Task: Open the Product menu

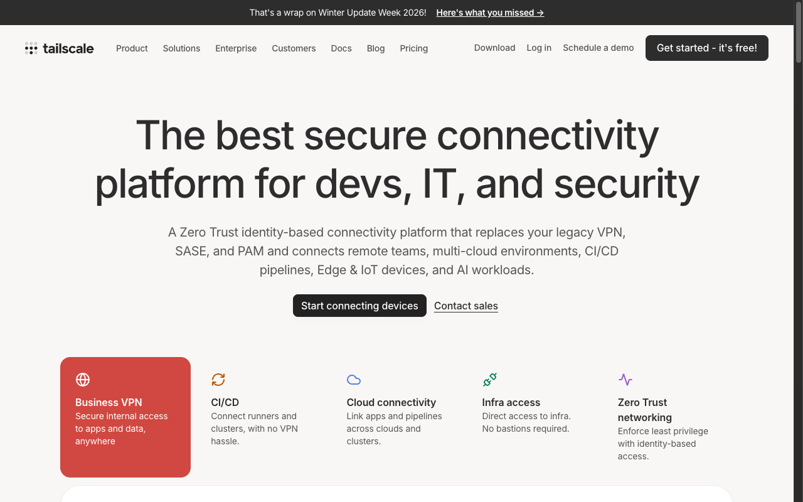Action: tap(132, 48)
